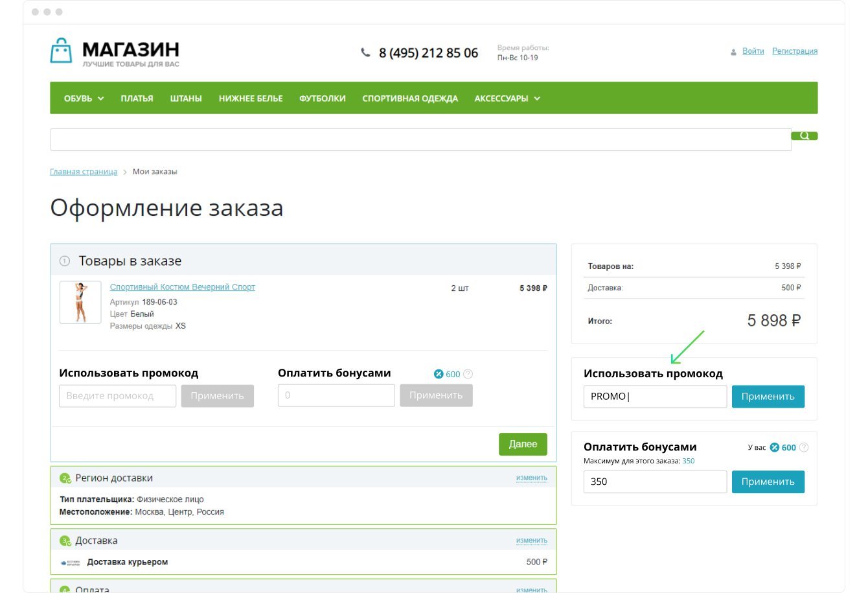Click the 600 bonus balance beside У вас
Image resolution: width=868 pixels, height=593 pixels.
point(789,448)
